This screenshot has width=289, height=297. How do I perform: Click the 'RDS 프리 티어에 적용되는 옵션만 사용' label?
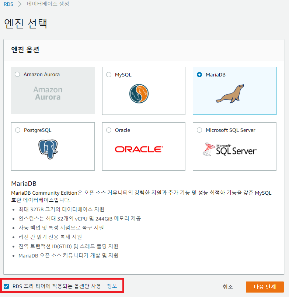point(57,286)
